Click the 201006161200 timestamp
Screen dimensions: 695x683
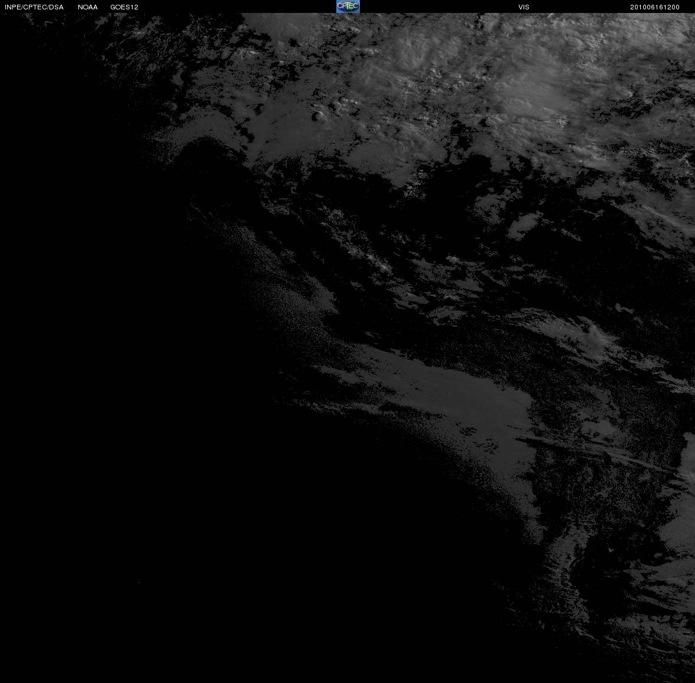pyautogui.click(x=655, y=7)
